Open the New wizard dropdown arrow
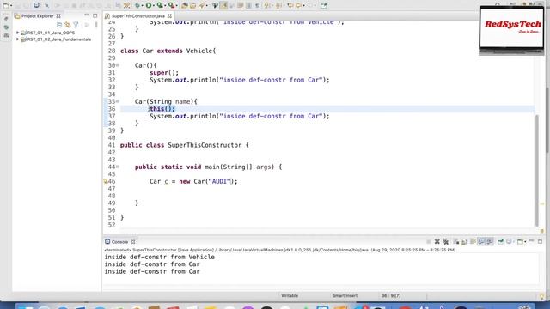550x309 pixels. pyautogui.click(x=11, y=6)
